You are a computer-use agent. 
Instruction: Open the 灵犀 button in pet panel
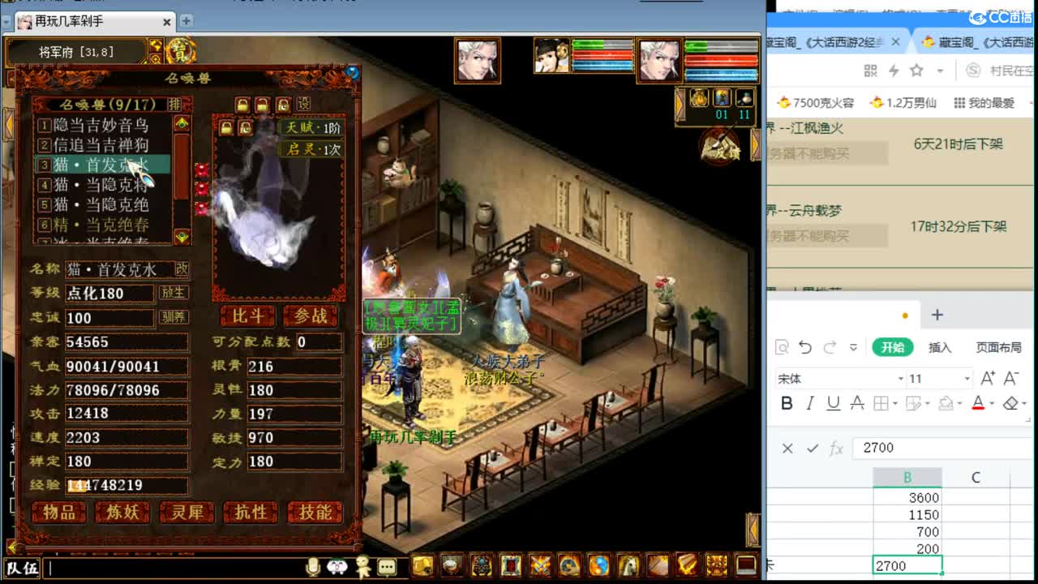click(187, 513)
